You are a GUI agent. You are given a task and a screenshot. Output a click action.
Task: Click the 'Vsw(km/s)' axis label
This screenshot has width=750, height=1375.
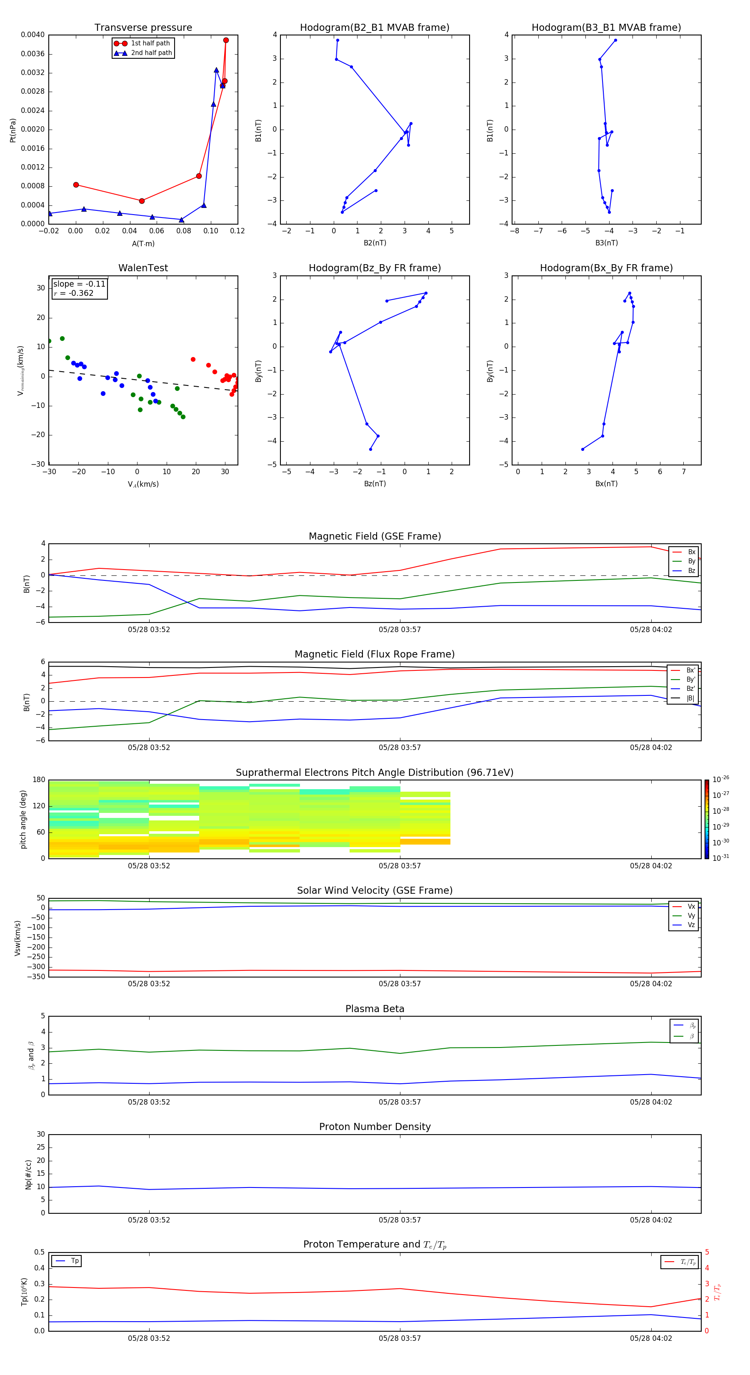[x=17, y=938]
